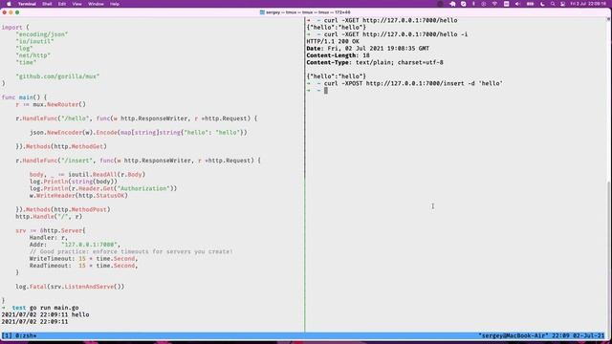The width and height of the screenshot is (612, 344).
Task: Click the menu bar date and clock
Action: [588, 4]
